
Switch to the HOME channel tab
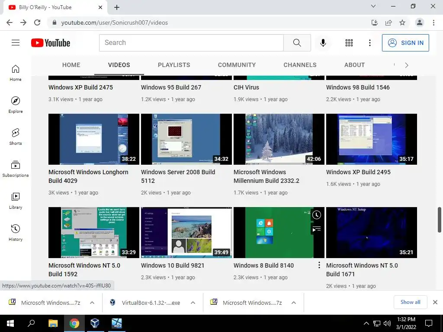pyautogui.click(x=71, y=65)
